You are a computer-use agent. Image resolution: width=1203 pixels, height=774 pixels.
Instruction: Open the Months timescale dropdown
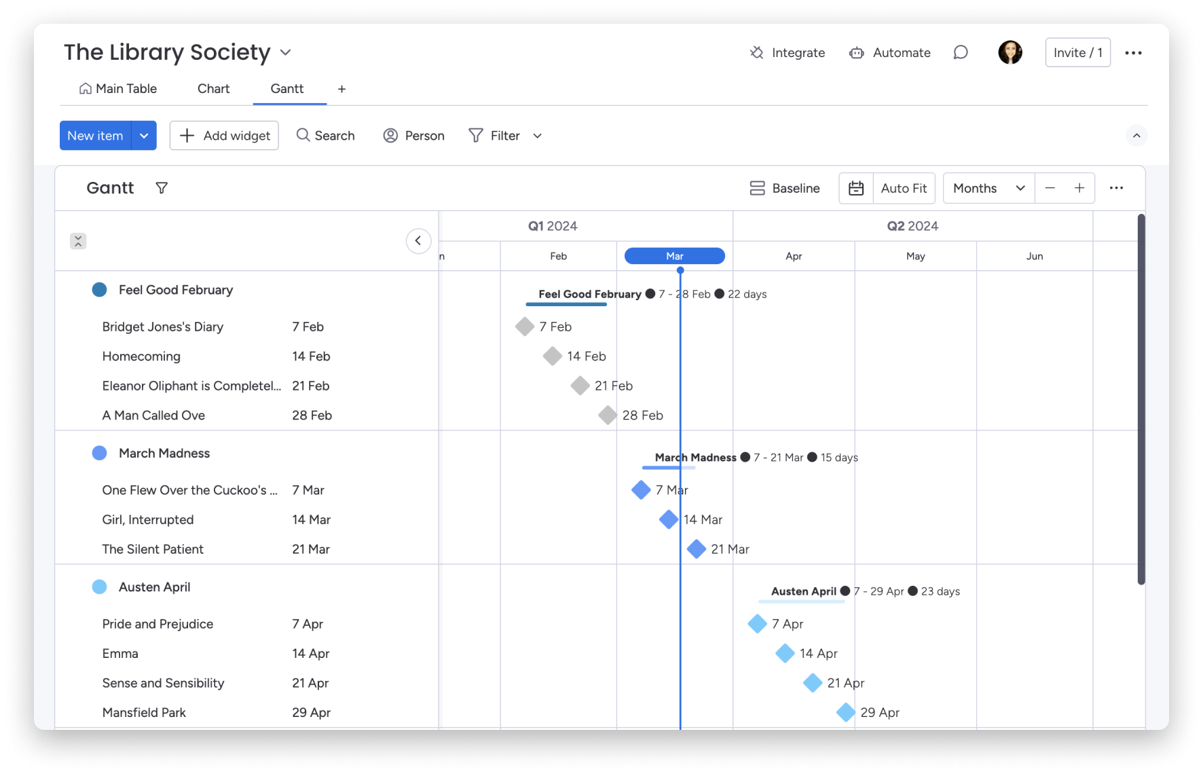[988, 188]
